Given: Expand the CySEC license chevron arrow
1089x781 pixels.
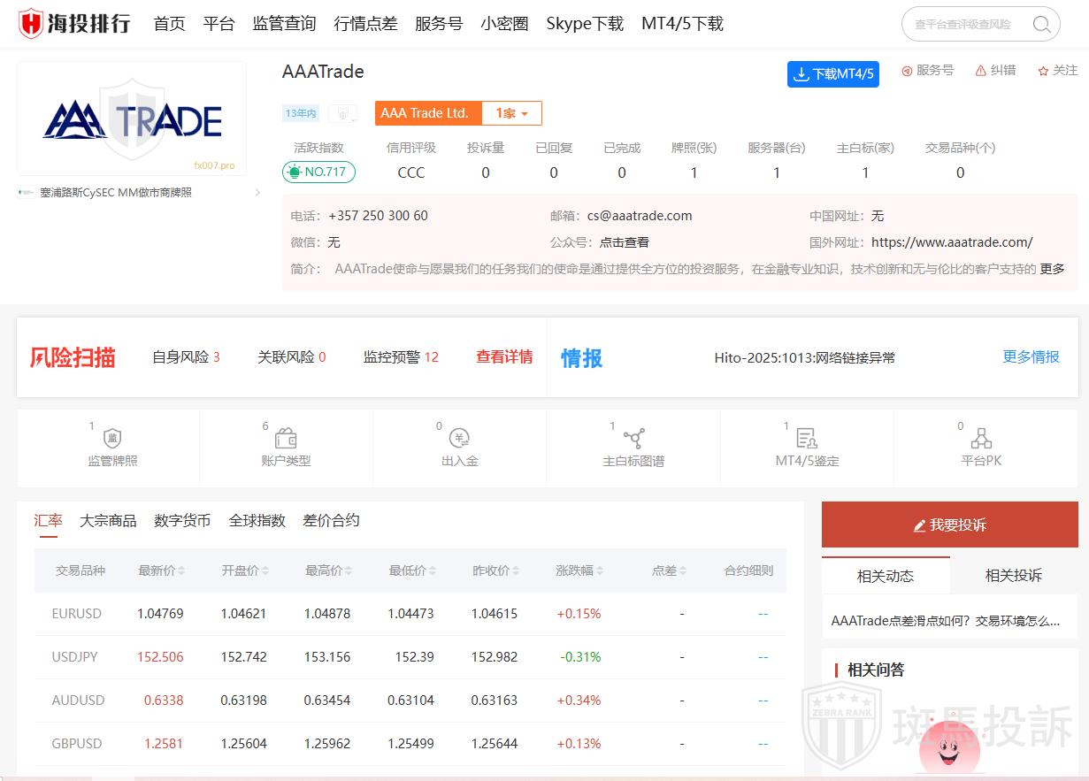Looking at the screenshot, I should point(257,193).
